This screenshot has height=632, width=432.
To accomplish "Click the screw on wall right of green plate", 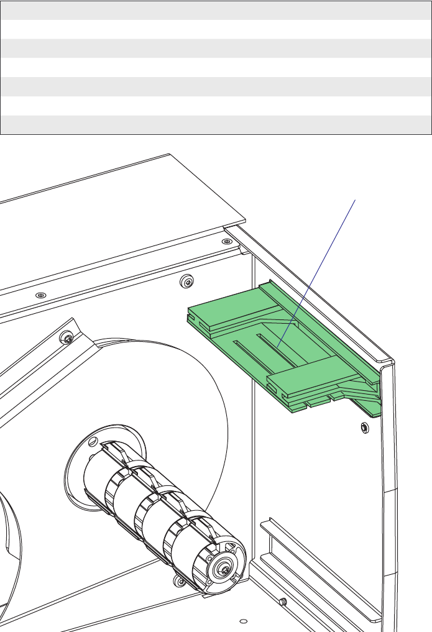I will (x=364, y=428).
